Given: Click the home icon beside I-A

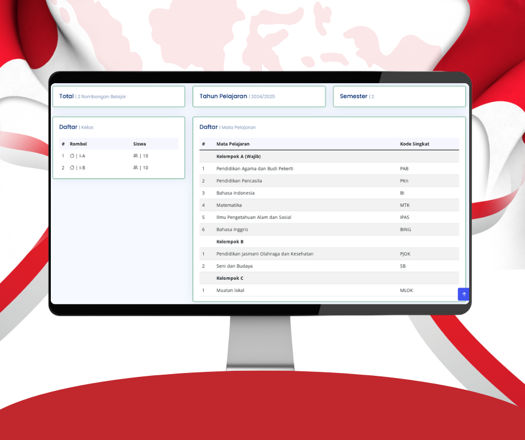Looking at the screenshot, I should tap(72, 156).
